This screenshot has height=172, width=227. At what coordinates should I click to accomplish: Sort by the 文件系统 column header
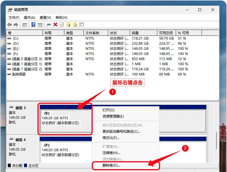(x=96, y=33)
